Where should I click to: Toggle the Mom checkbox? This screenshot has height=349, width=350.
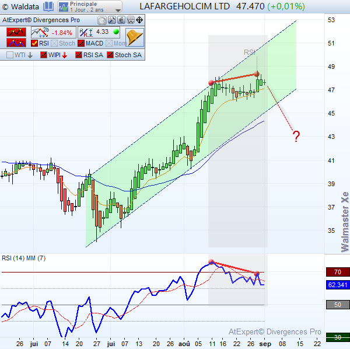click(x=109, y=43)
